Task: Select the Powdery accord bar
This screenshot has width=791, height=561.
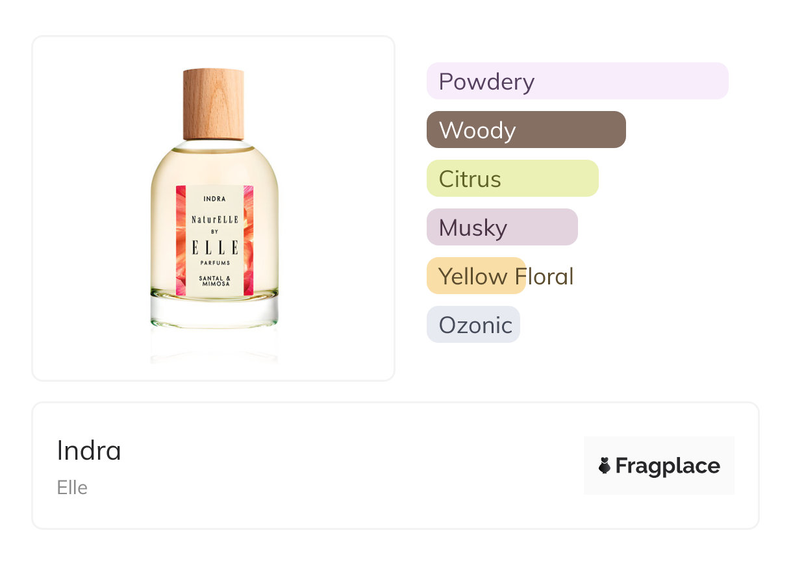Action: (577, 81)
